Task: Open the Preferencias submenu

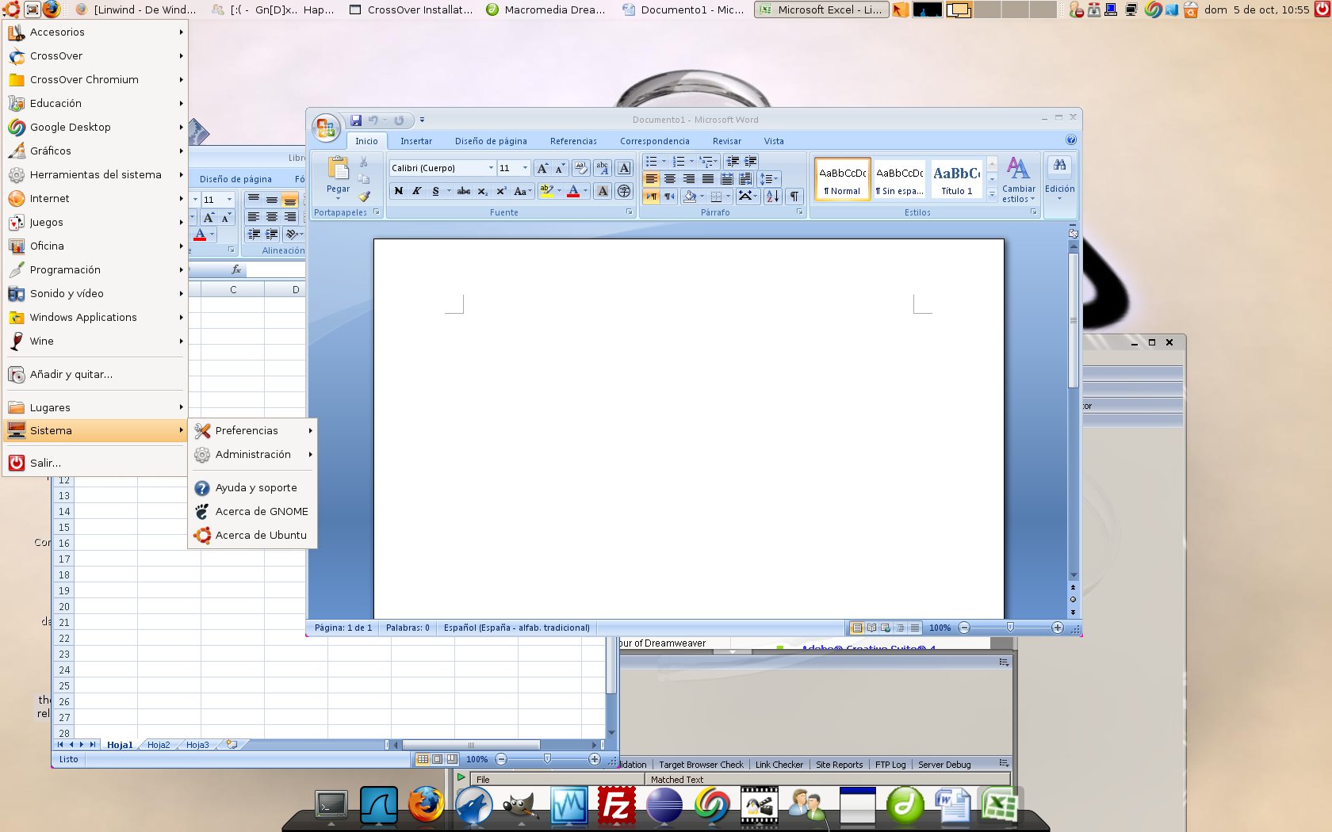Action: (253, 430)
